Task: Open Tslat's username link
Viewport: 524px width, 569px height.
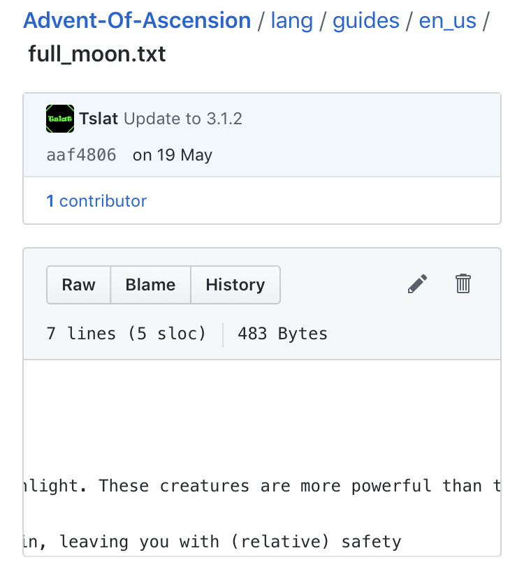Action: (x=98, y=119)
